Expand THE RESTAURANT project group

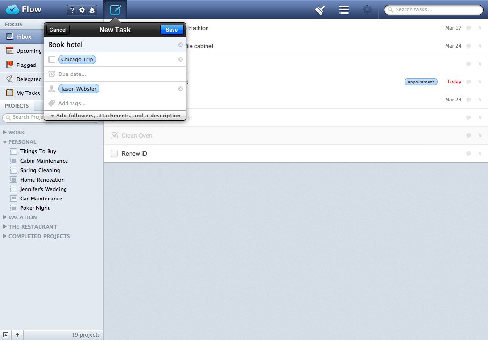click(x=5, y=227)
